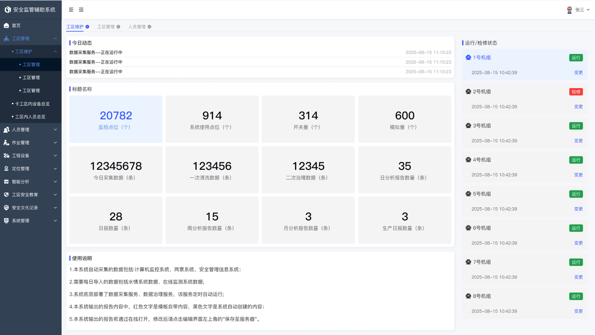Screen dimensions: 595x335
Task: Click the red 检修 badge on 2号机组
Action: (576, 92)
